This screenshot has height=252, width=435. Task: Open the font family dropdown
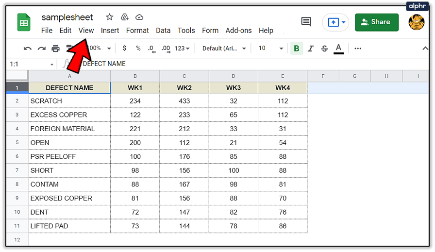point(224,49)
